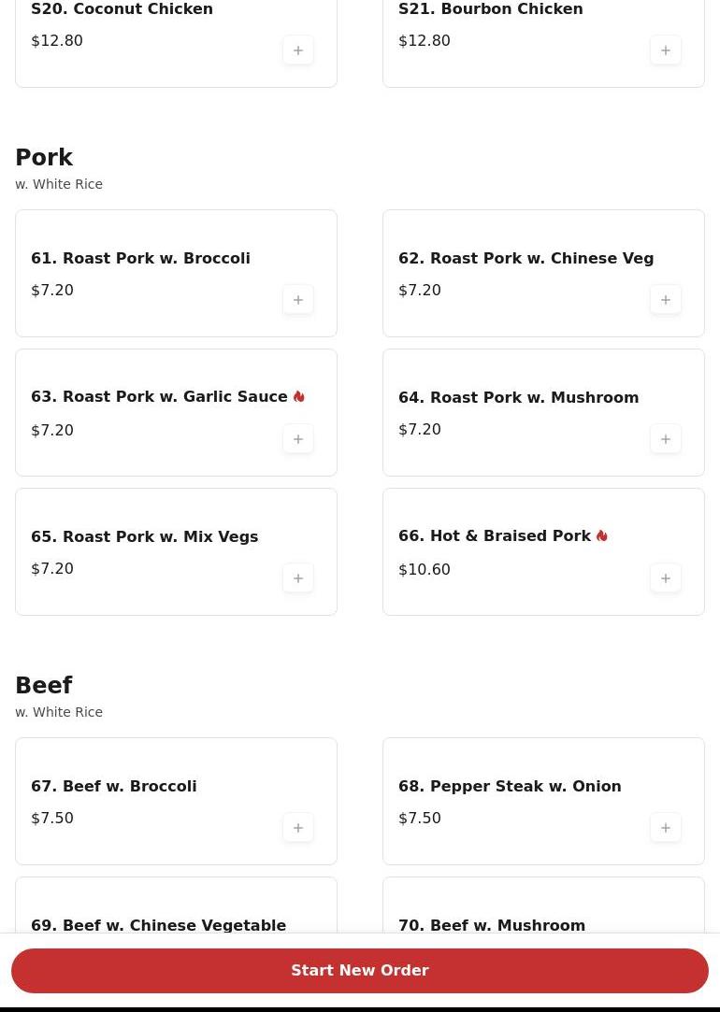720x1012 pixels.
Task: Click spicy flame icon on Garlic Sauce item
Action: pos(298,396)
